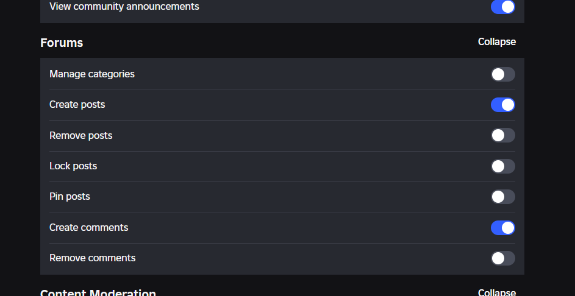Image resolution: width=575 pixels, height=296 pixels.
Task: Click the Create comments label
Action: (x=89, y=228)
